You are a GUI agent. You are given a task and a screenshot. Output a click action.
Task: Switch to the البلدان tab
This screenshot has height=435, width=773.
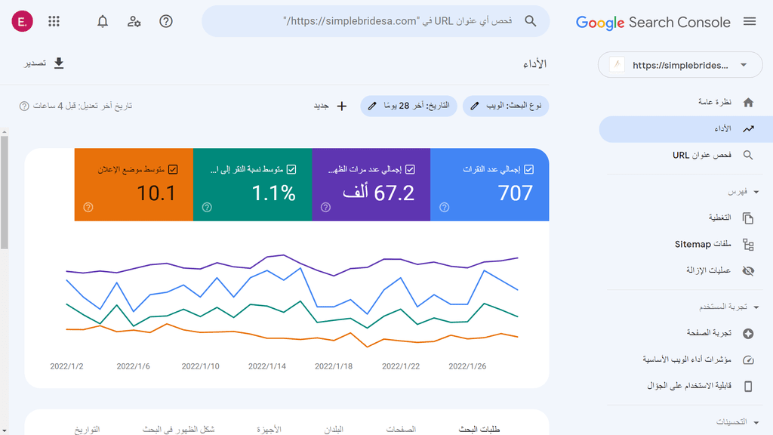click(x=334, y=429)
